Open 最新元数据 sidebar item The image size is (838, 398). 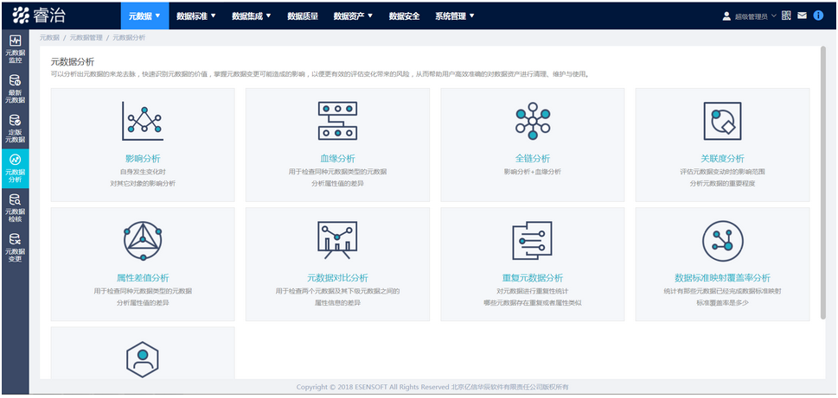point(15,91)
